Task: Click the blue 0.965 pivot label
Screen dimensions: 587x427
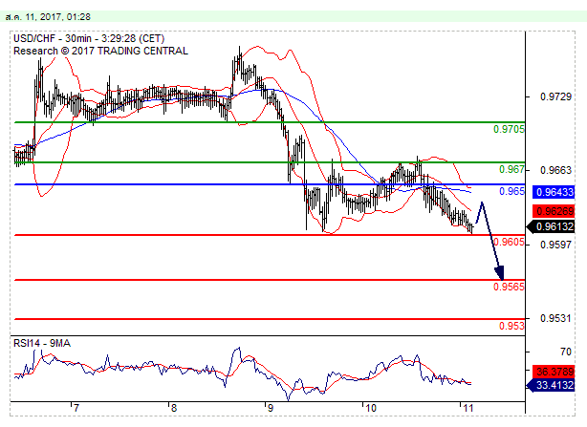Action: pos(511,191)
